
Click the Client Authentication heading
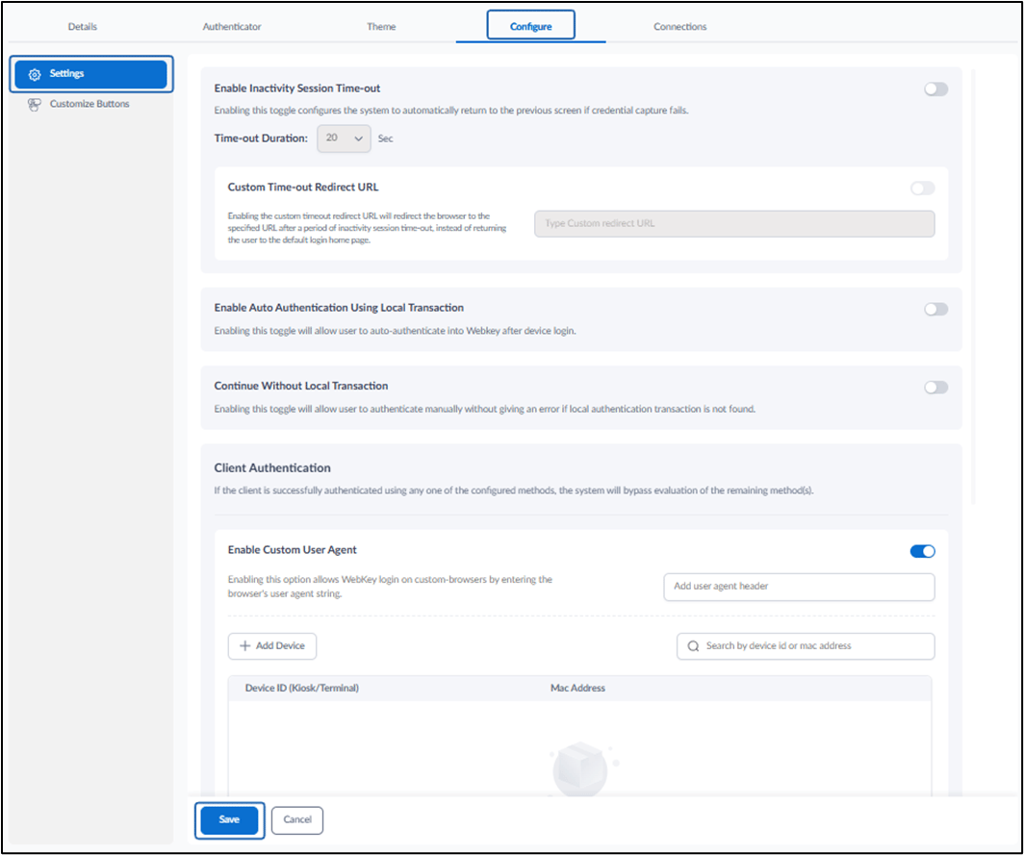click(x=272, y=468)
